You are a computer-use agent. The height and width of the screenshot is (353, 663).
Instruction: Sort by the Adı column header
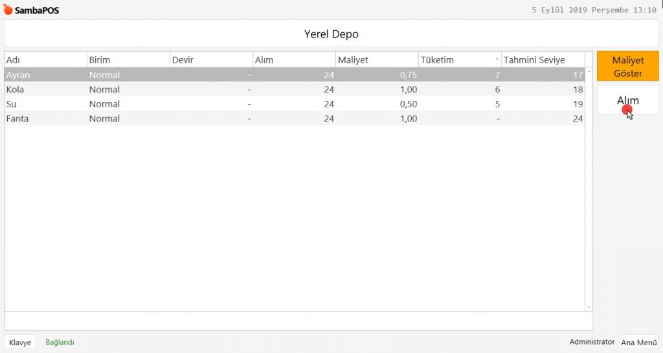(45, 60)
